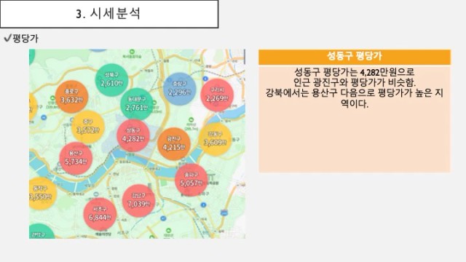This screenshot has width=466, height=262.
Task: Select the 동작구 3,550만 yellow bubble
Action: [42, 194]
